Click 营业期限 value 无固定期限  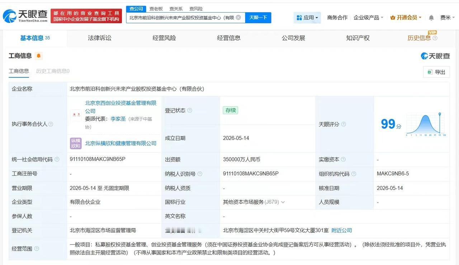point(116,188)
